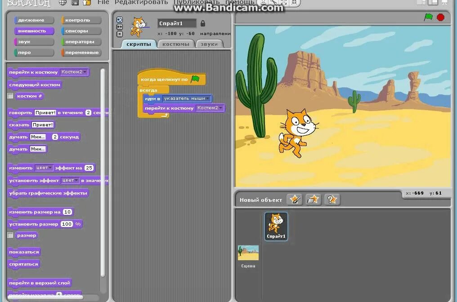
Task: Select the операторы block category
Action: (81, 42)
